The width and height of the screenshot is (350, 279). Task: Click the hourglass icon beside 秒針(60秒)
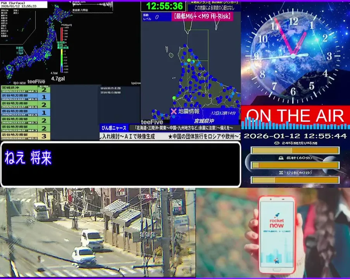pos(281,173)
